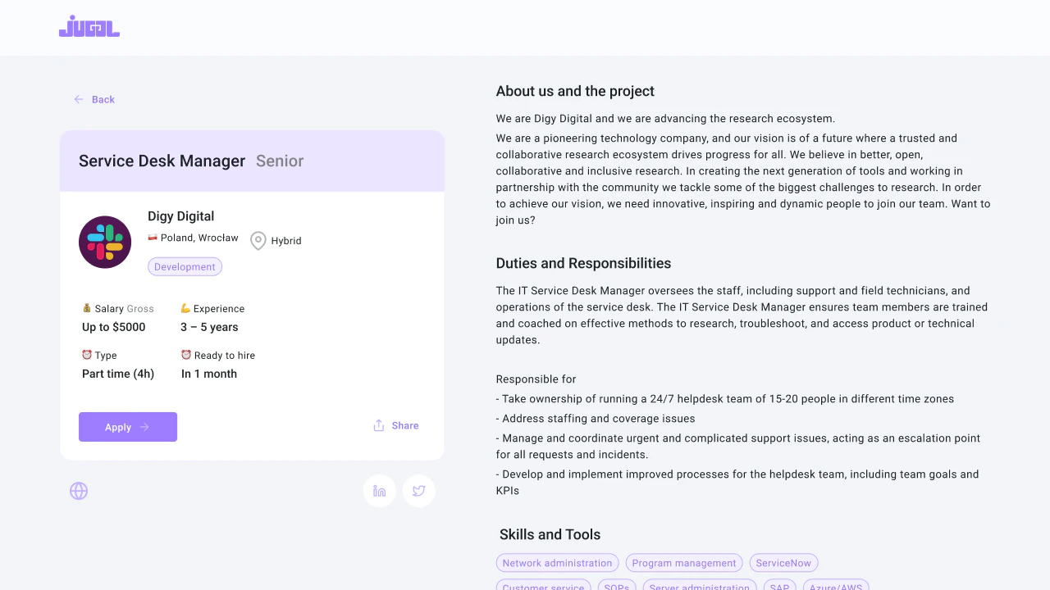
Task: Select the Development category tag
Action: coord(185,266)
